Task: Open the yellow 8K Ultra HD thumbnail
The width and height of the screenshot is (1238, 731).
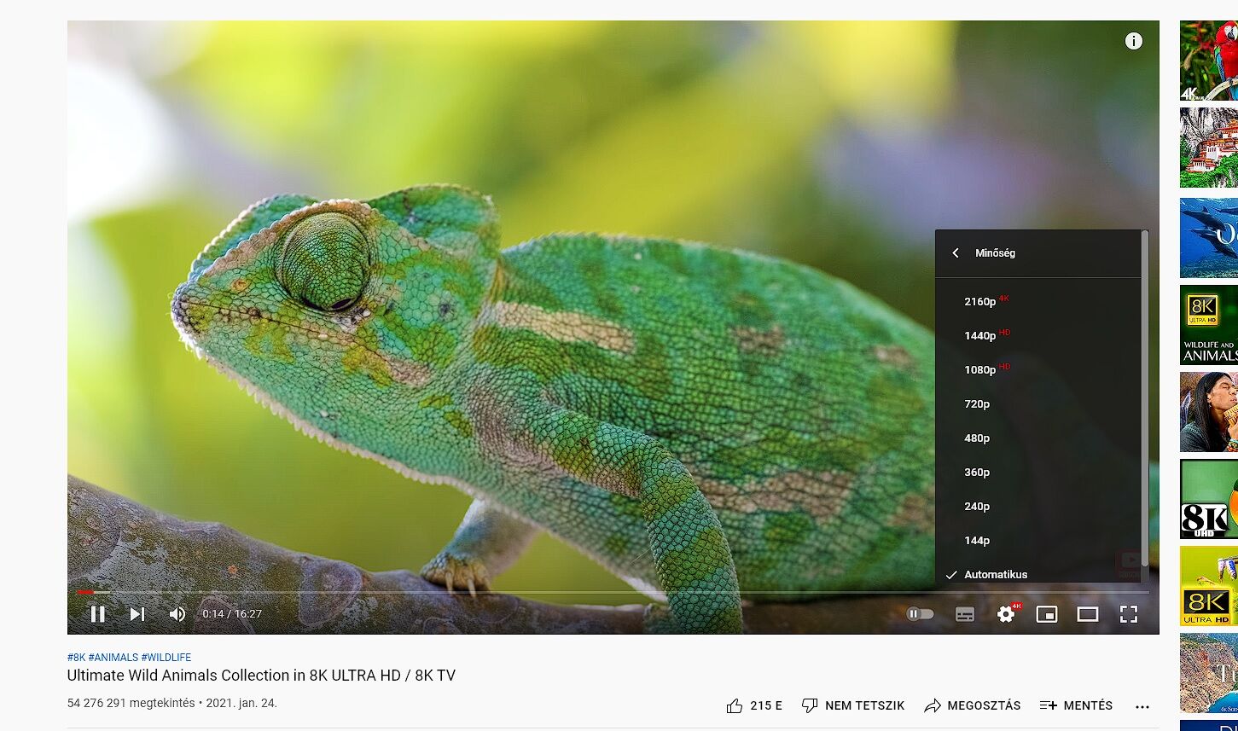Action: tap(1209, 586)
